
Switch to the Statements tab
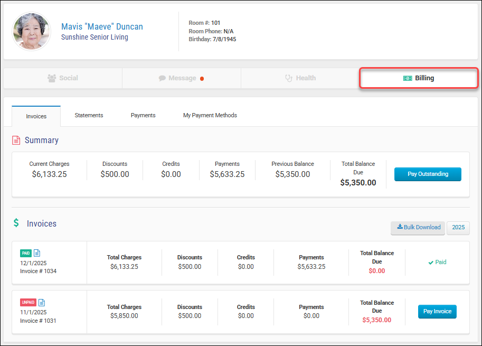point(89,115)
